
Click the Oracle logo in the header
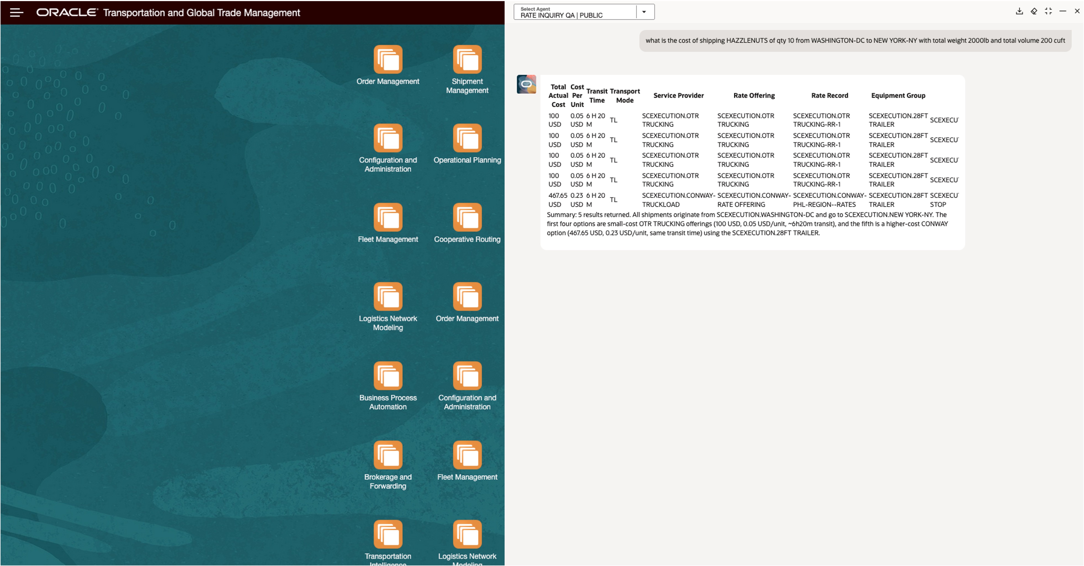(x=67, y=13)
